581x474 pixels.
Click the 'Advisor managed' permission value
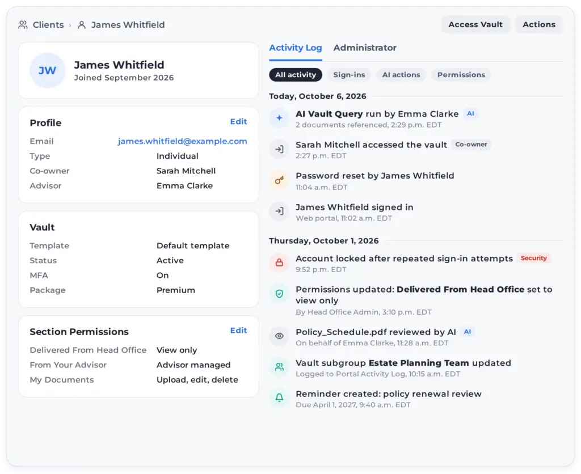point(193,365)
